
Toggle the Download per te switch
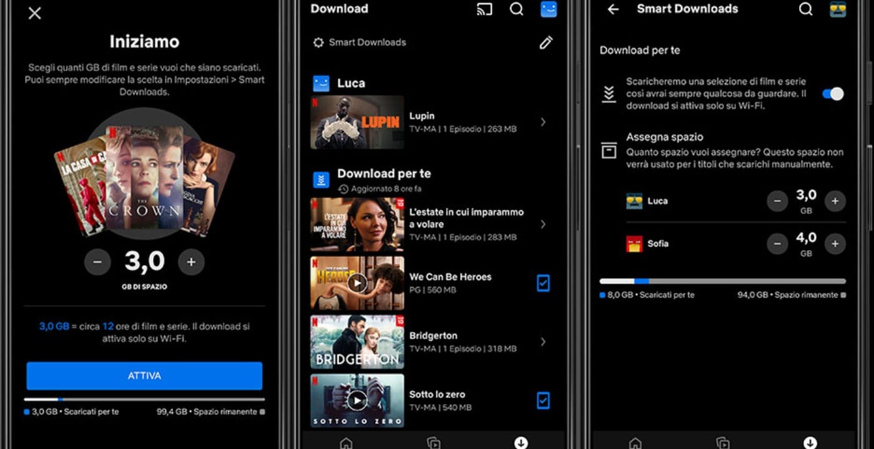[x=833, y=94]
